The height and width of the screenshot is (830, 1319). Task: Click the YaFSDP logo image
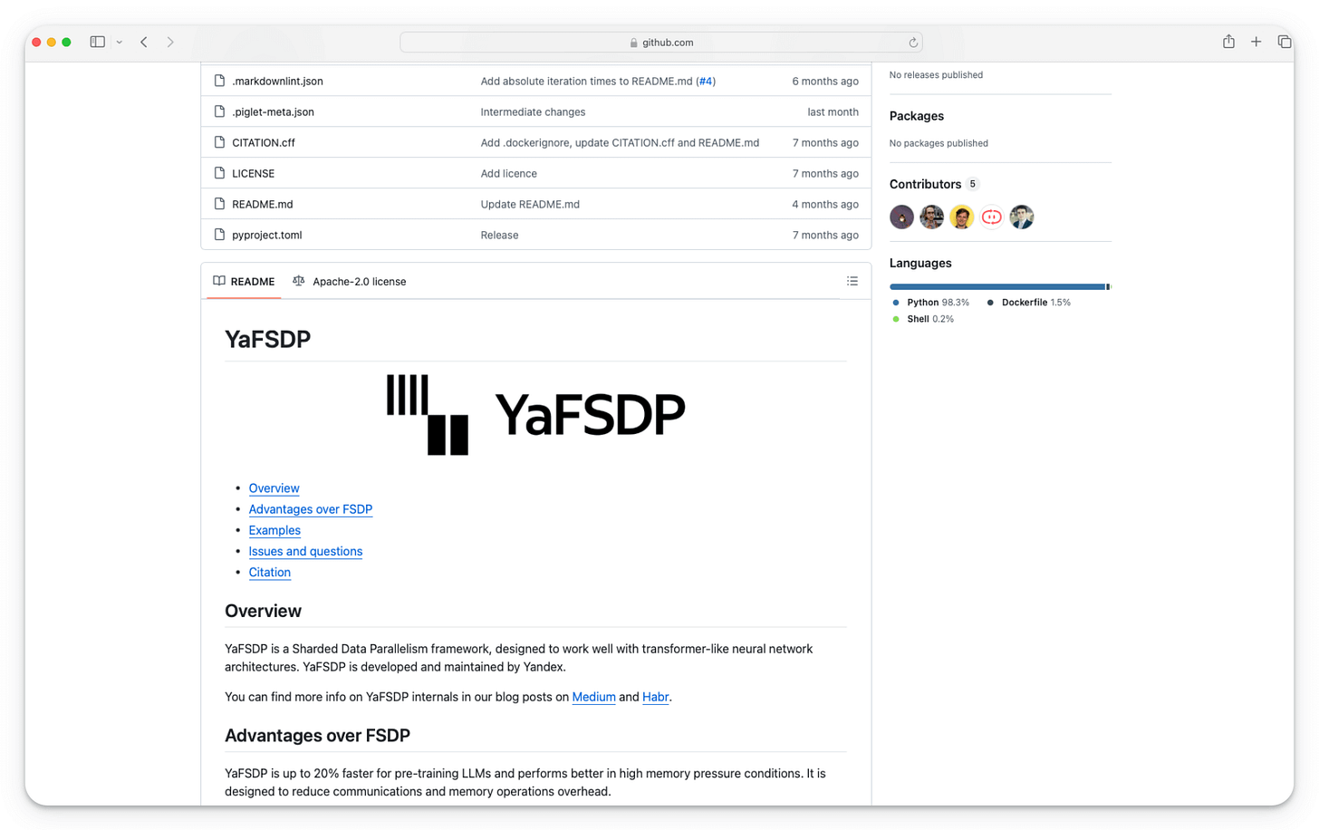pos(535,414)
